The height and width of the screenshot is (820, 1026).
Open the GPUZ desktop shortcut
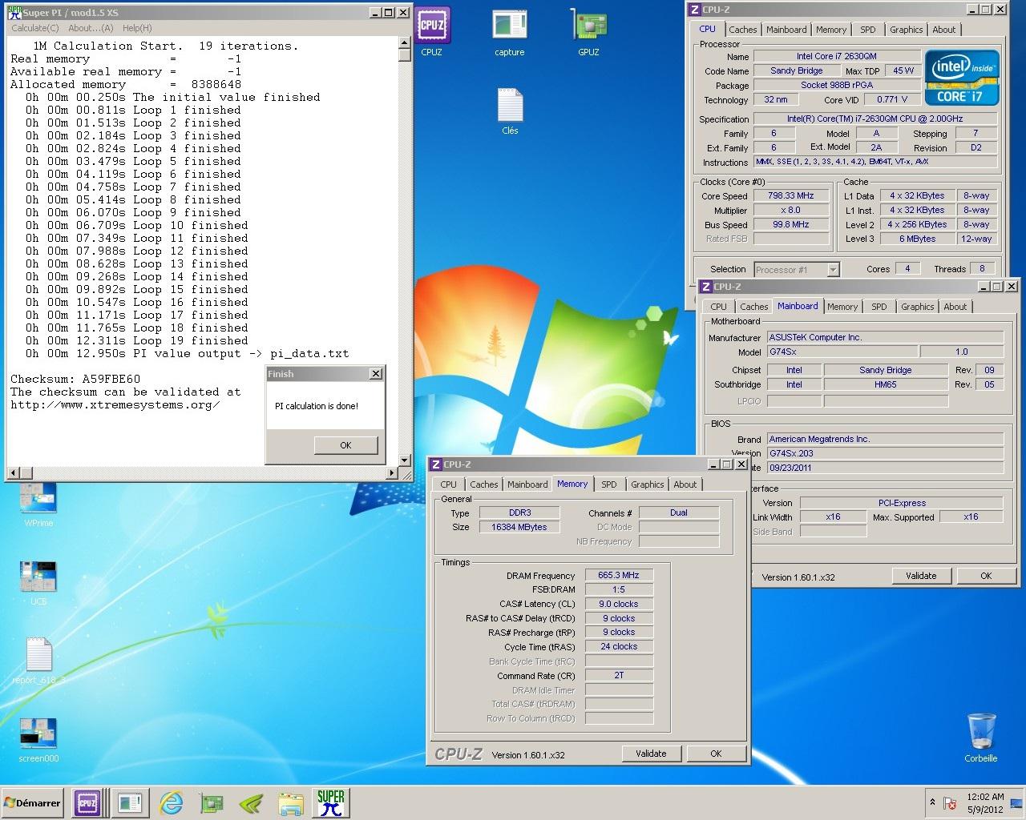pos(588,32)
